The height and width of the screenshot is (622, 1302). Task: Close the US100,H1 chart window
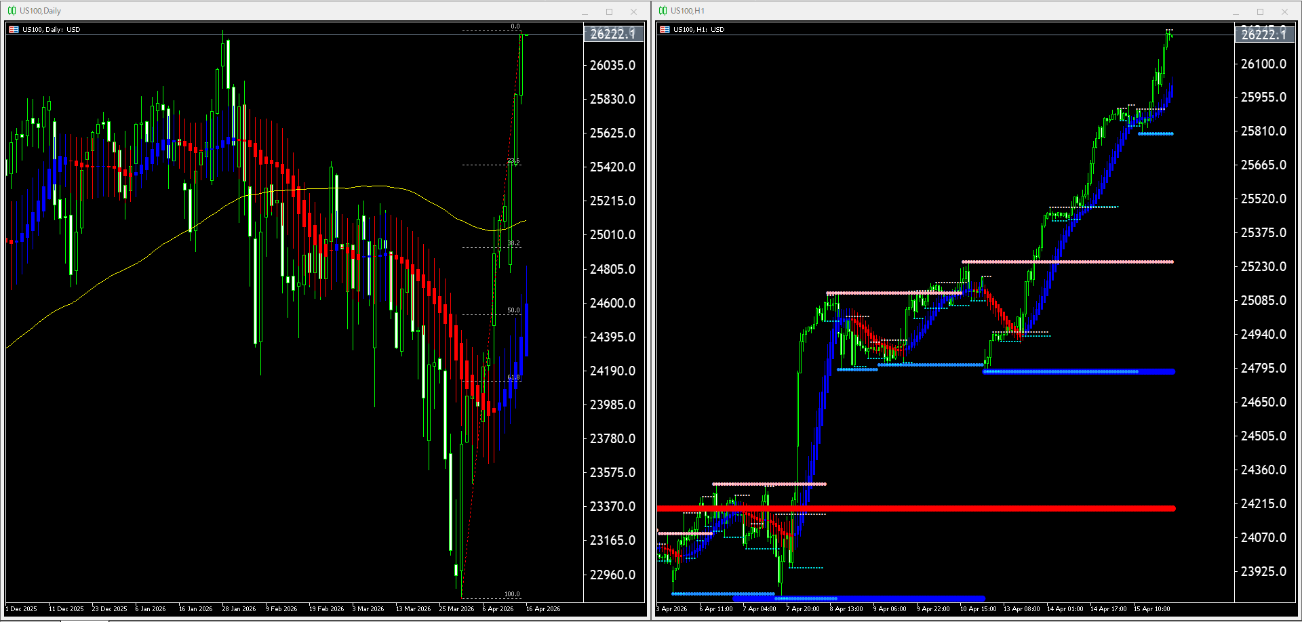coord(1284,12)
